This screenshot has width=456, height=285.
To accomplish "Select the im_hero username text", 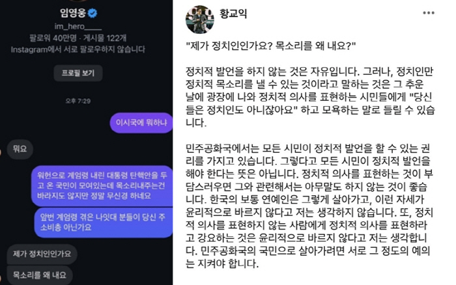I will (x=78, y=27).
